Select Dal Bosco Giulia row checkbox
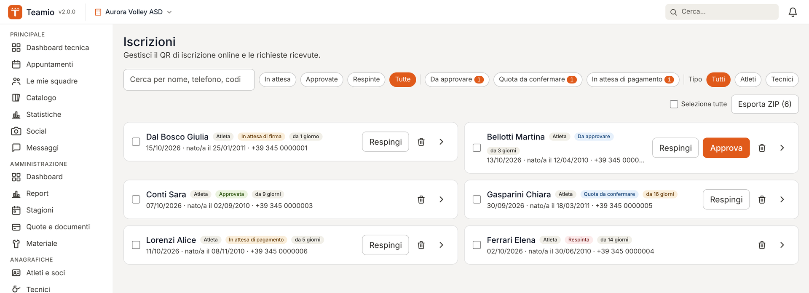809x293 pixels. point(136,142)
